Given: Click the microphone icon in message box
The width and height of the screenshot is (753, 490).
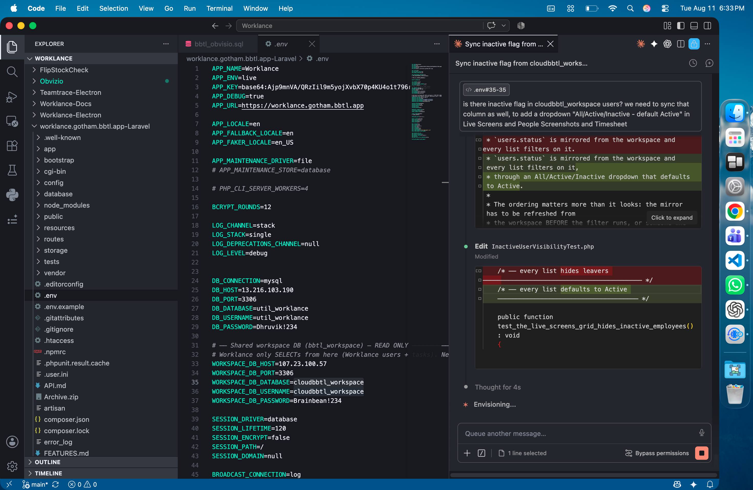Looking at the screenshot, I should 702,433.
